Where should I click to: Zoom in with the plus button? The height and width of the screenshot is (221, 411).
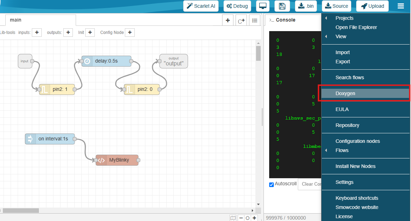pos(254,218)
